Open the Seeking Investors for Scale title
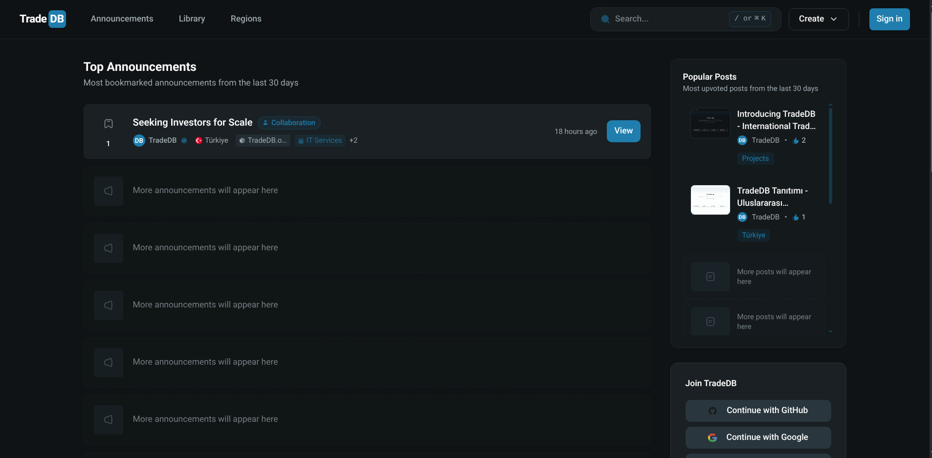This screenshot has height=458, width=932. coord(192,122)
